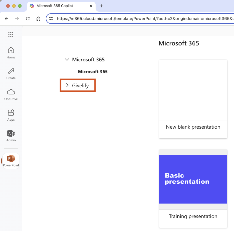
Task: Open a new browser tab
Action: tap(102, 6)
